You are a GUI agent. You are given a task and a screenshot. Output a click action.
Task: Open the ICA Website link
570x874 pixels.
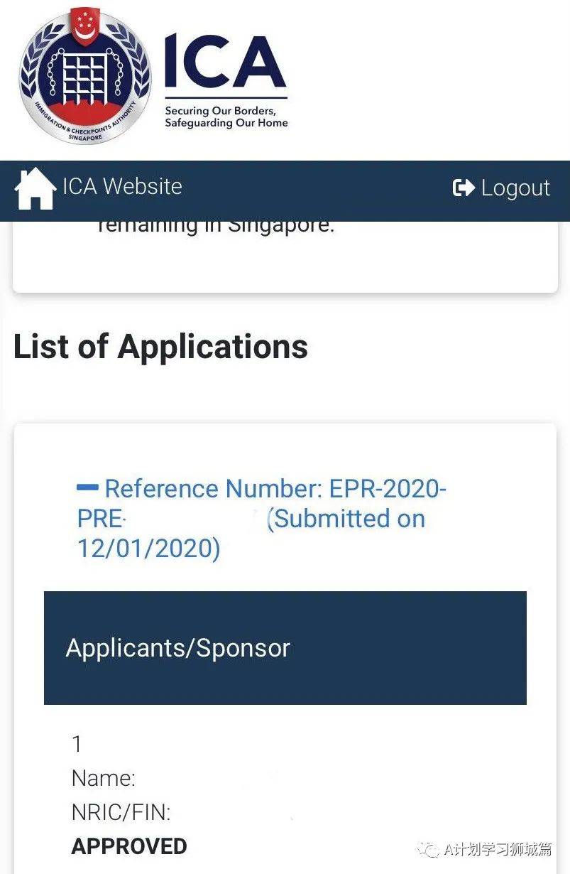[122, 186]
